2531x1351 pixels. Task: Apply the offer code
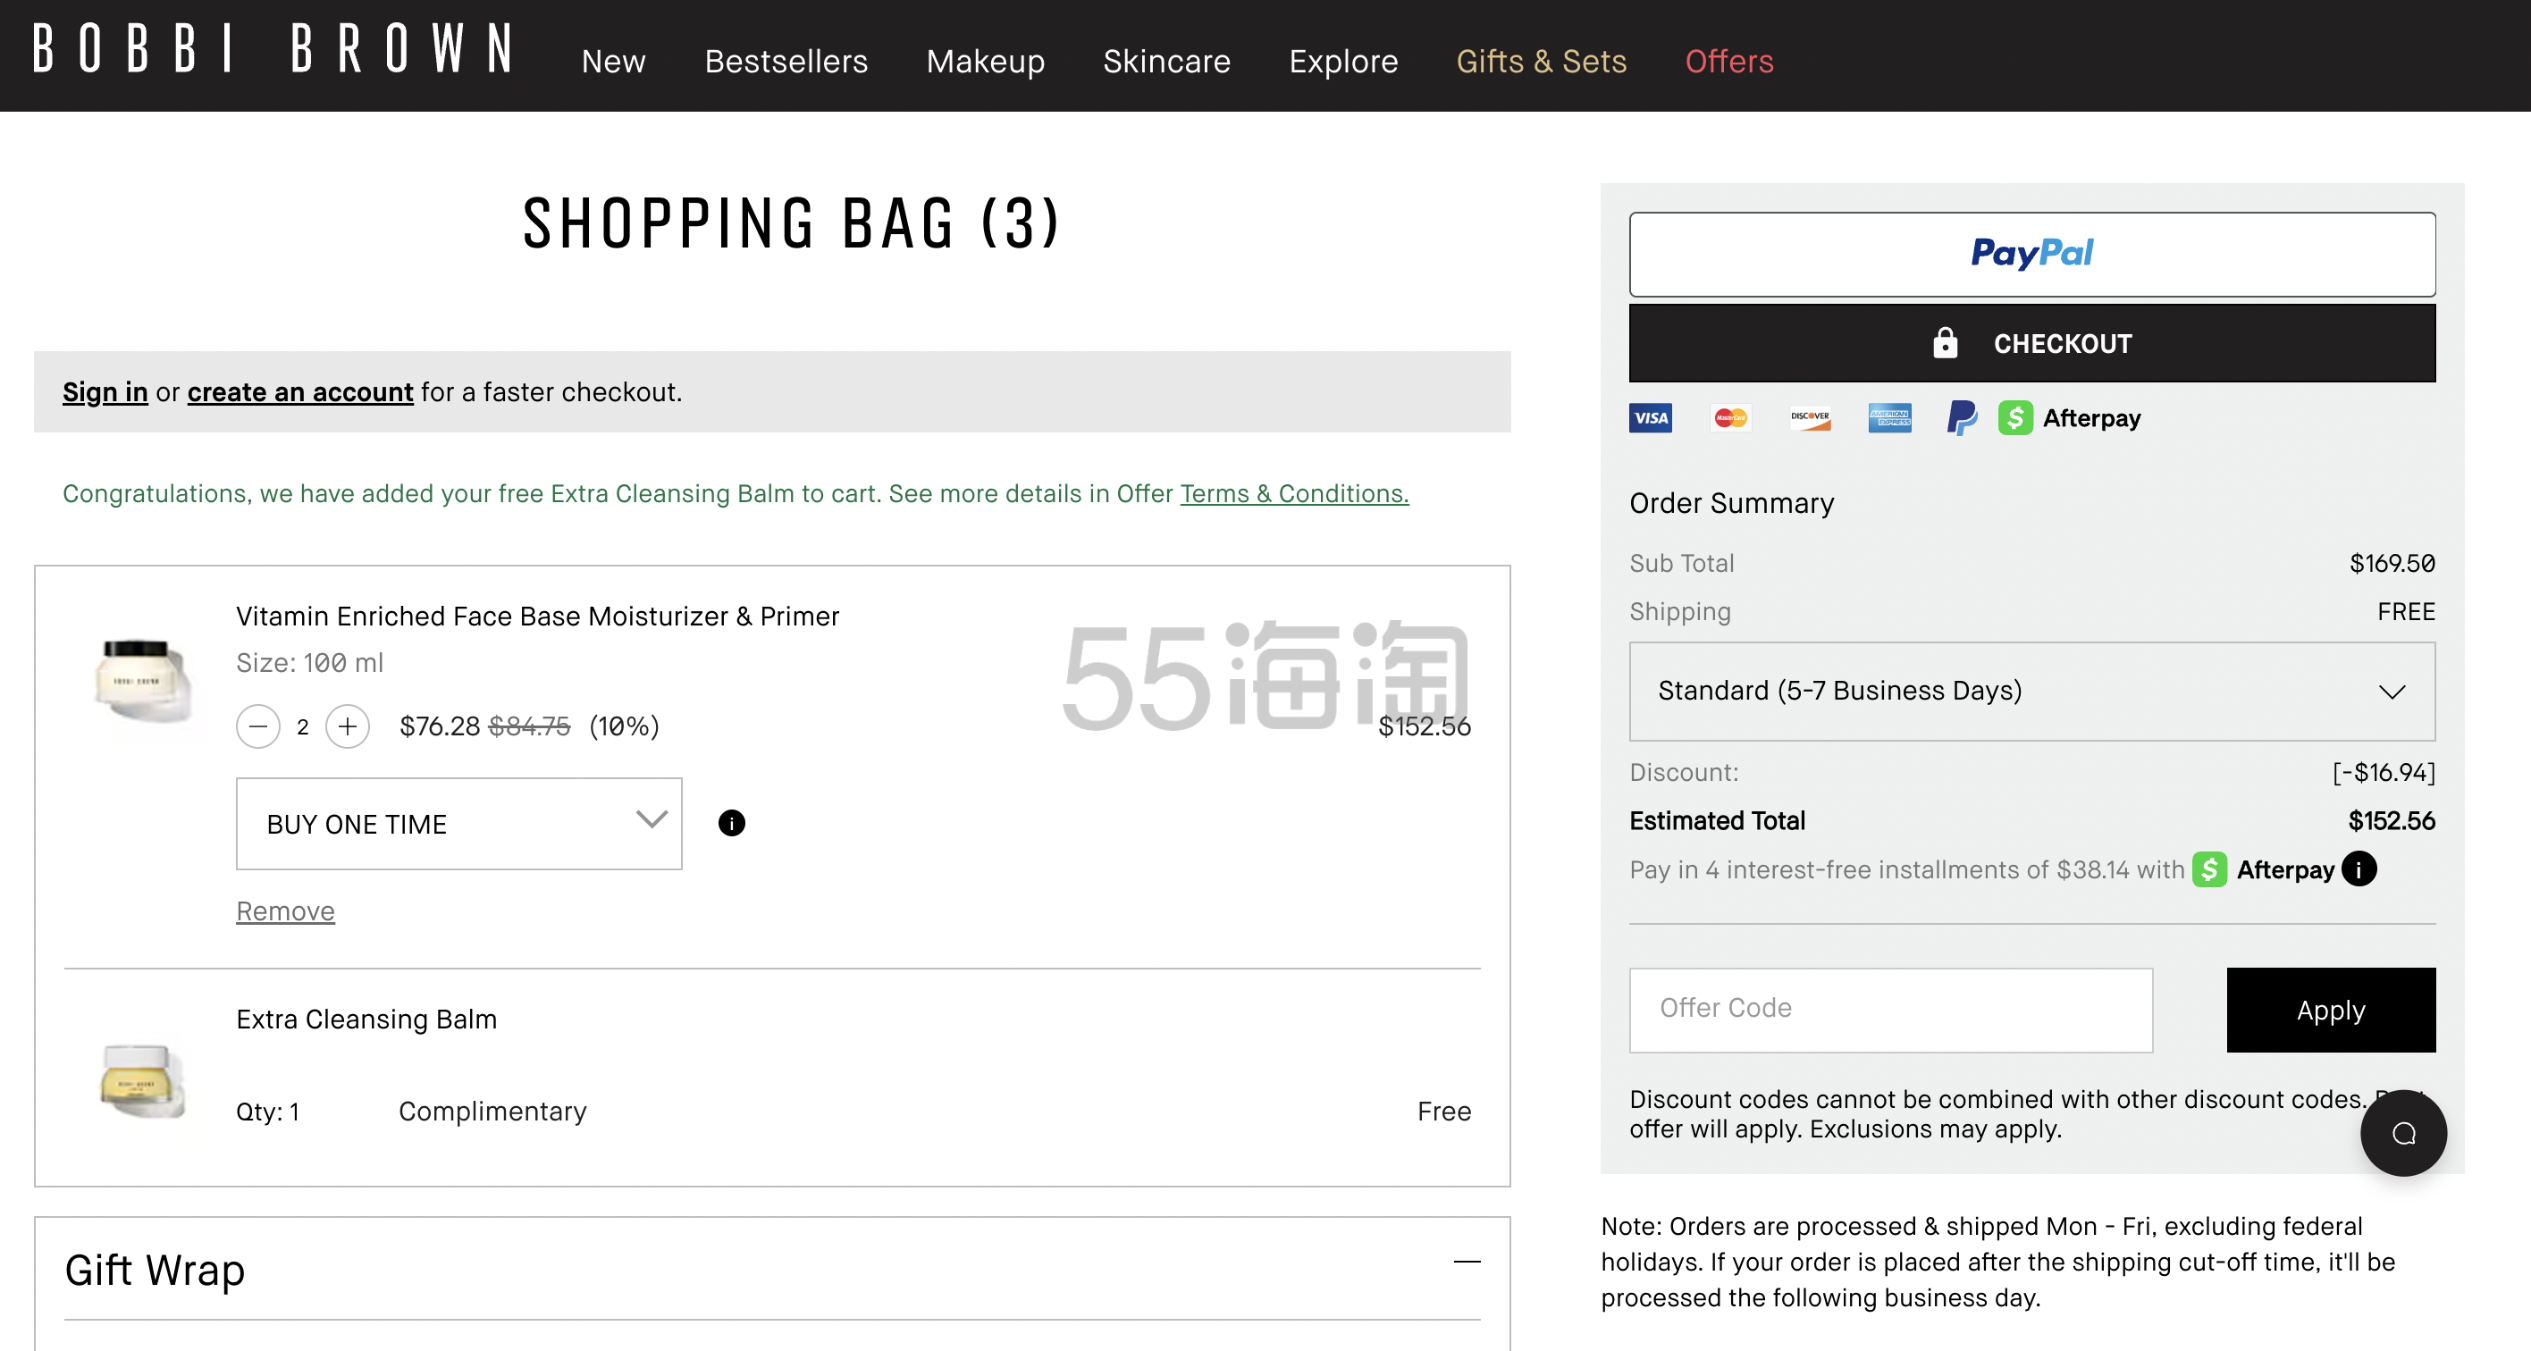tap(2331, 1009)
